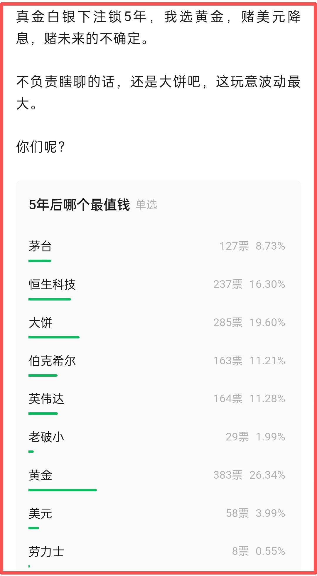Tap the 你们呢？ text line
Image resolution: width=317 pixels, height=576 pixels.
point(41,147)
